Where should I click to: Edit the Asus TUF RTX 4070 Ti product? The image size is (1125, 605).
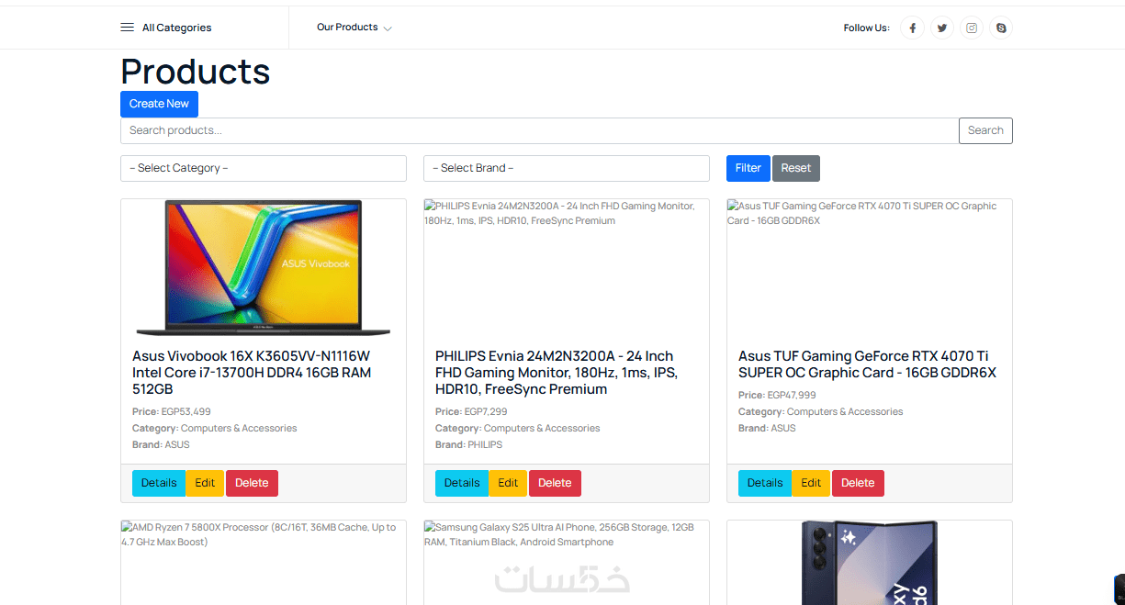(x=811, y=483)
